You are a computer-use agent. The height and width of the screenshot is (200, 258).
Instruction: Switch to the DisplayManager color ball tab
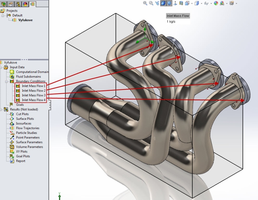tap(25, 4)
